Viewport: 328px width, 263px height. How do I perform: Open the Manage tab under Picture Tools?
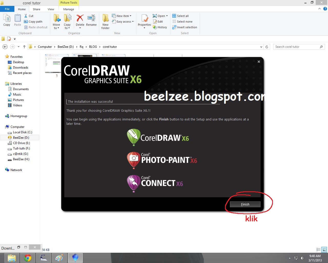click(x=69, y=9)
